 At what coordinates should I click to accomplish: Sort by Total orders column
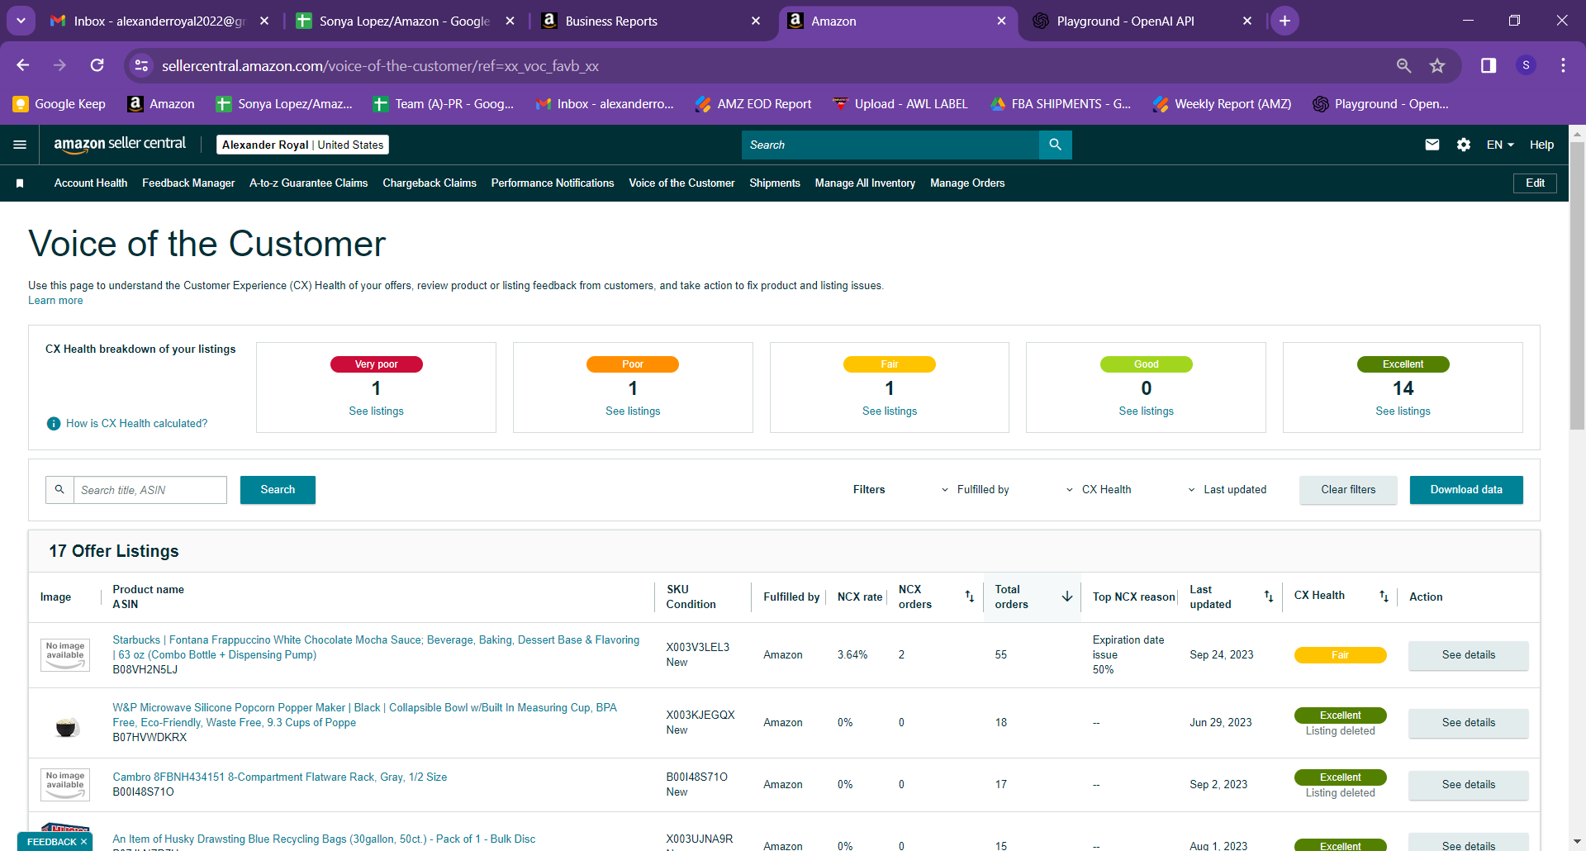pos(1067,597)
